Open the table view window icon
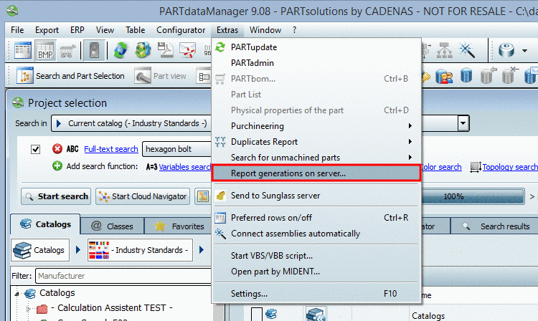 (23, 51)
